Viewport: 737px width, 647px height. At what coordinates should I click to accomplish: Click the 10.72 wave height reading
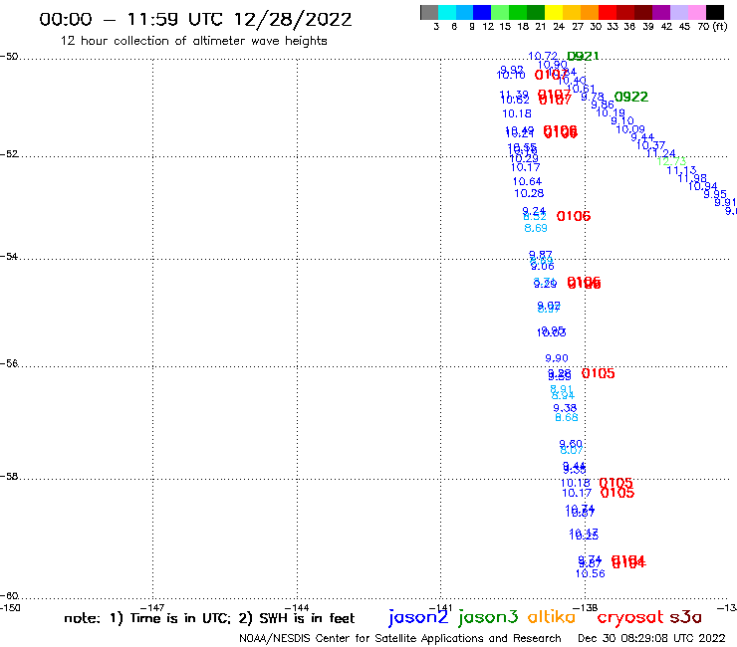pyautogui.click(x=543, y=57)
